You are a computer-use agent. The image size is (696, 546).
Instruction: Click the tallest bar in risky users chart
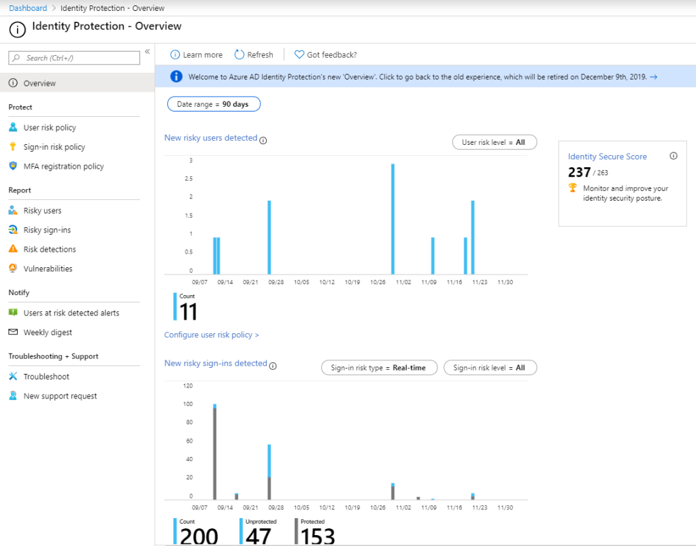[x=393, y=218]
